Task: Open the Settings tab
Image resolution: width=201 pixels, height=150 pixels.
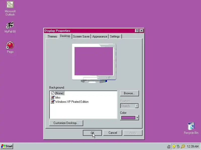Action: click(x=115, y=36)
